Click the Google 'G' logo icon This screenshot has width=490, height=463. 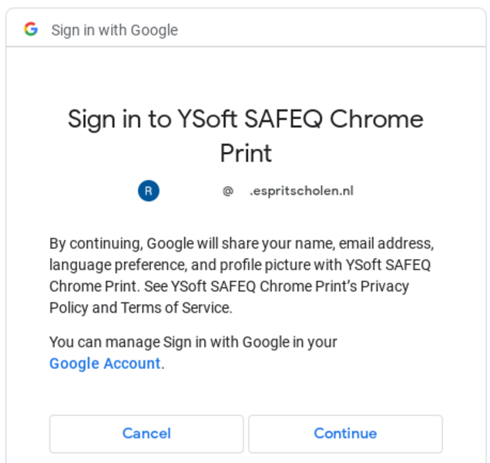click(x=31, y=29)
